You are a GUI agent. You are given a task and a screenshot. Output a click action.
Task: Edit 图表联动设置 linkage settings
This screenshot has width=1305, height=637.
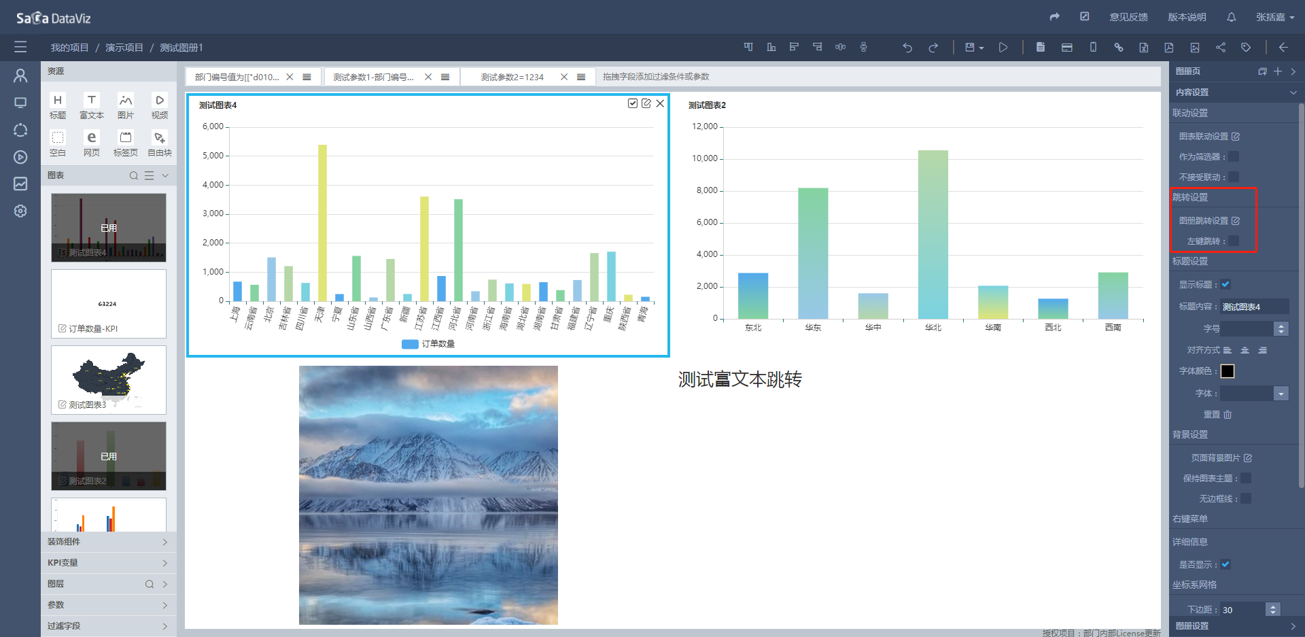pyautogui.click(x=1235, y=136)
